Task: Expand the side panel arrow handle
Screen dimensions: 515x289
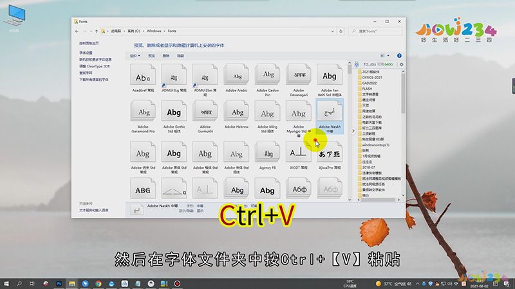Action: point(353,131)
